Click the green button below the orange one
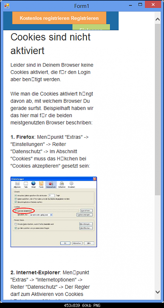This screenshot has width=164, height=308. pos(91,27)
